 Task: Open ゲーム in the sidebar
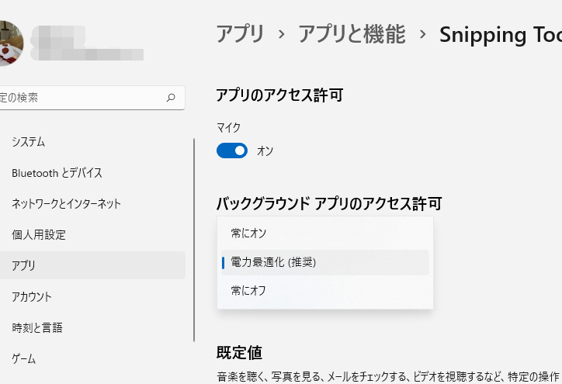(x=24, y=358)
